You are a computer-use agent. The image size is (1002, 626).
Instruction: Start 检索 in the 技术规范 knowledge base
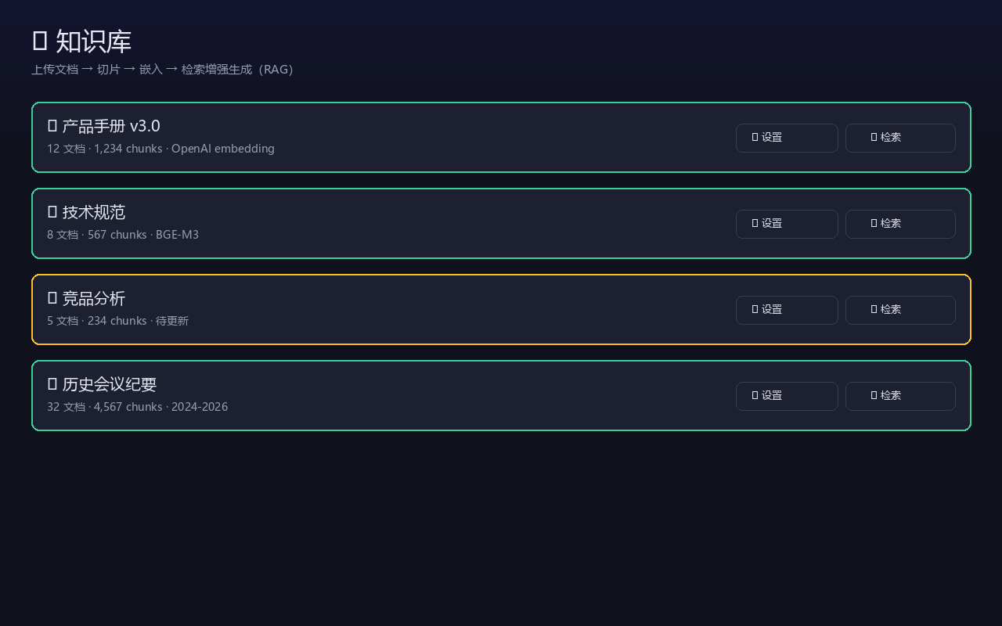click(x=900, y=224)
